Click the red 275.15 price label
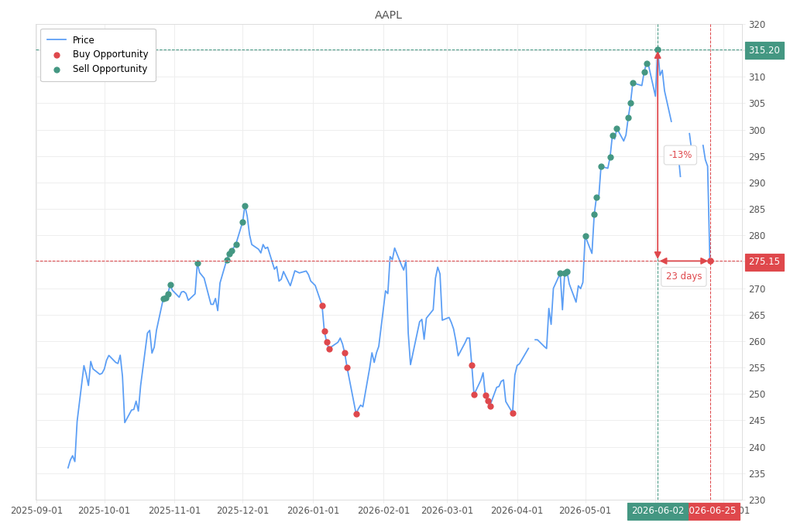The image size is (790, 526). [764, 261]
